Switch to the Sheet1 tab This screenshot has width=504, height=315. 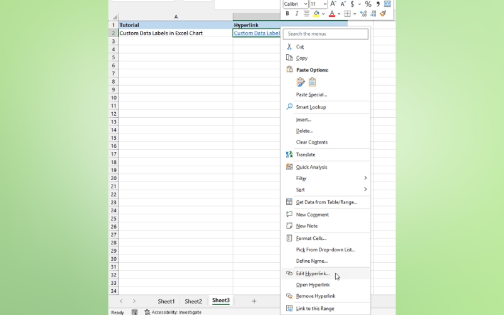tap(166, 301)
